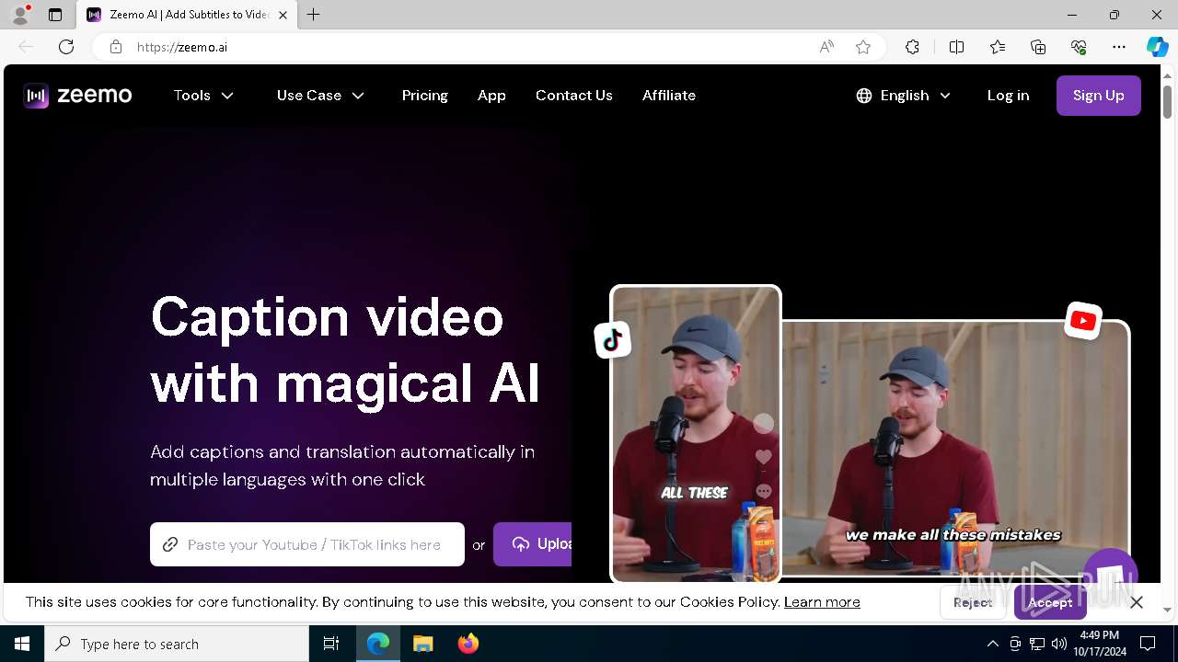Select the Zeemo AI tab
The image size is (1178, 662).
186,15
